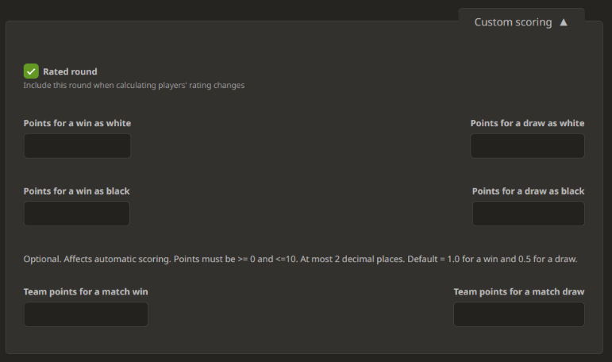Click the Rated round label text
The width and height of the screenshot is (612, 362).
tap(70, 71)
